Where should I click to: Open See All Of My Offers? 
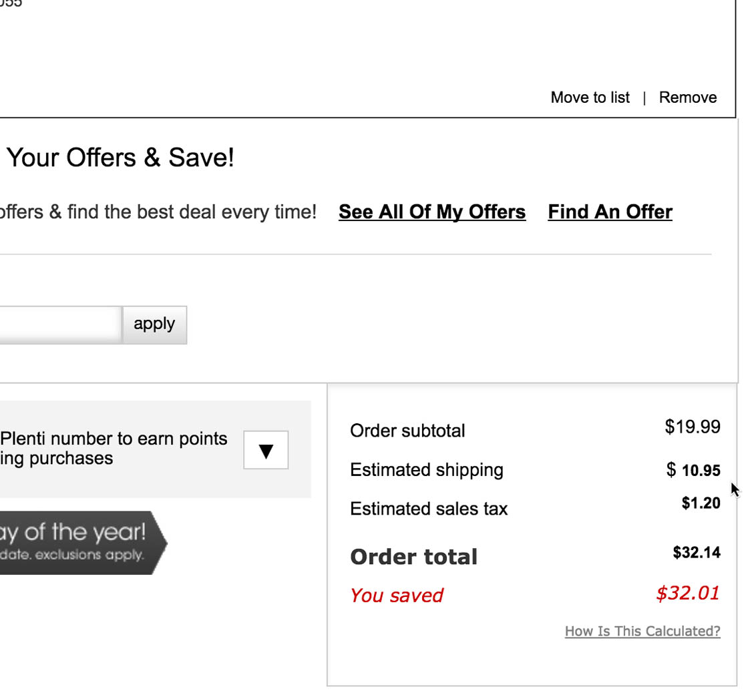432,212
